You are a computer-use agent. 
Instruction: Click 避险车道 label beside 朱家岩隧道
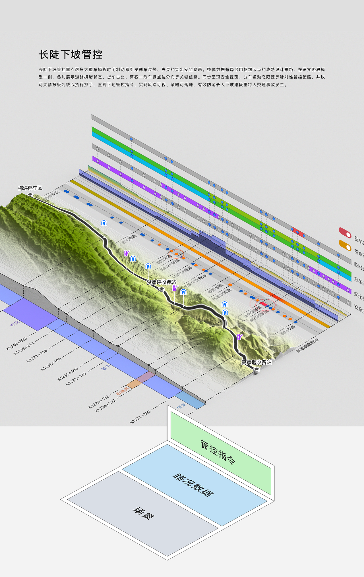coord(215,289)
